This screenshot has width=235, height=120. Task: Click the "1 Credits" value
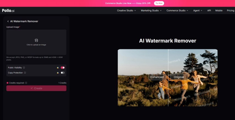(62, 83)
